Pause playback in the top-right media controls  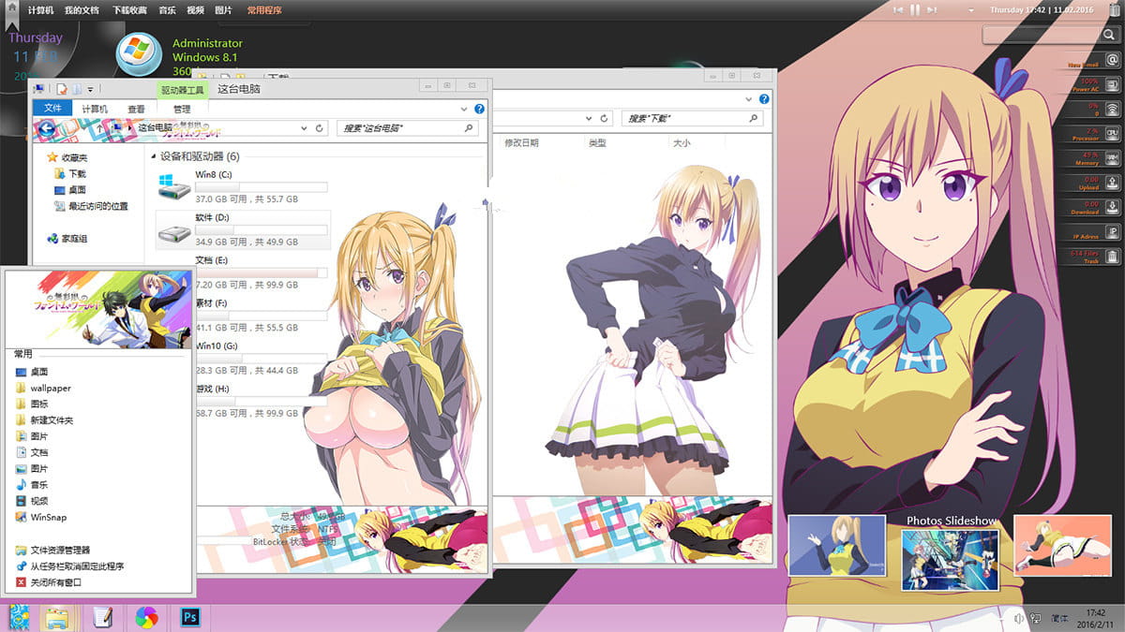click(915, 9)
